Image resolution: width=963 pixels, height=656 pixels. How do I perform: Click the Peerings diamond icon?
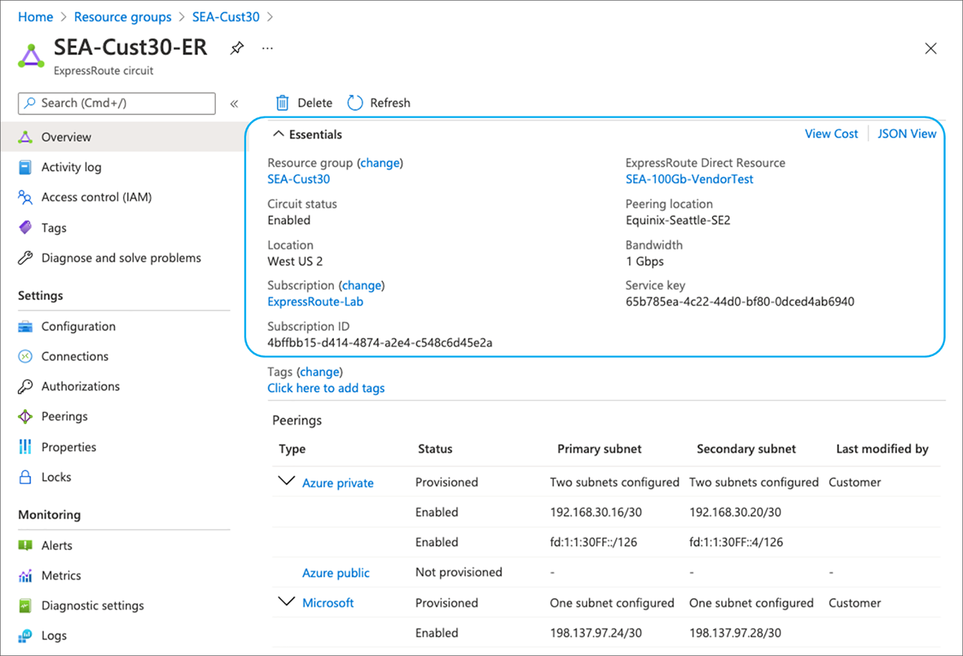point(25,417)
